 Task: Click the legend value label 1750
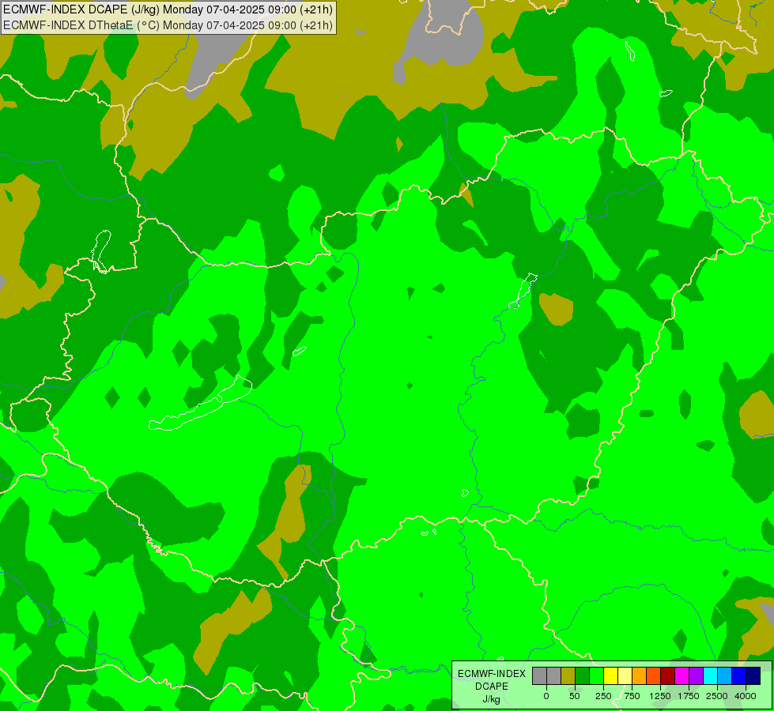pyautogui.click(x=689, y=696)
